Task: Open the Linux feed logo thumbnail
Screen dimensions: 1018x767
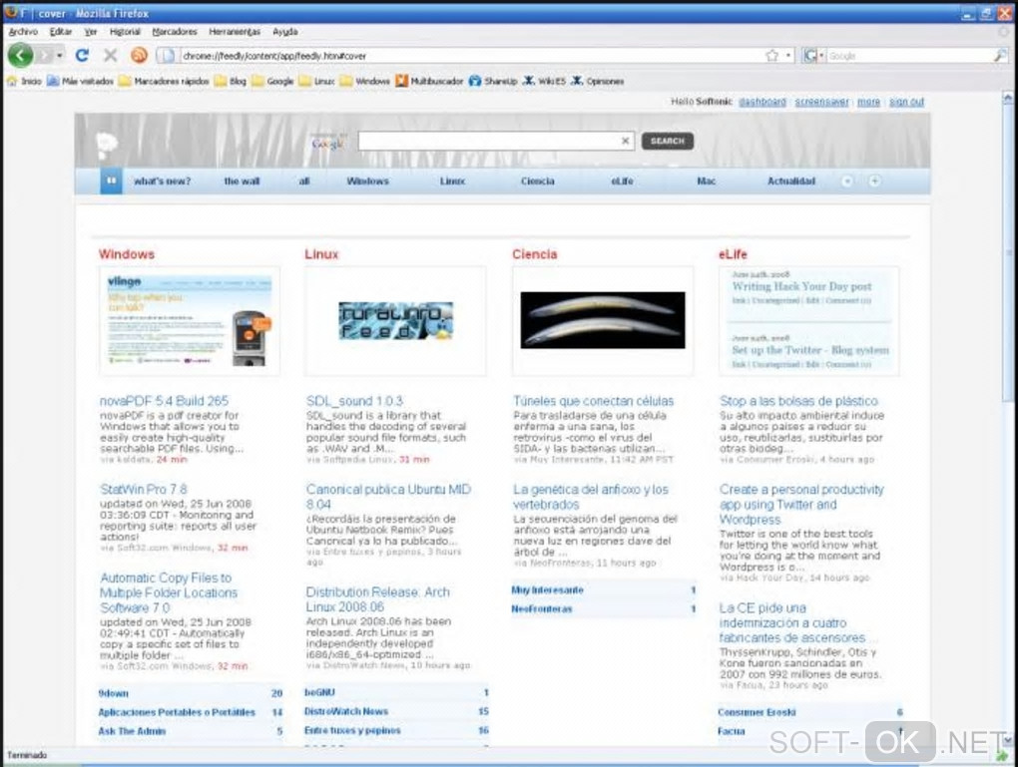Action: 395,321
